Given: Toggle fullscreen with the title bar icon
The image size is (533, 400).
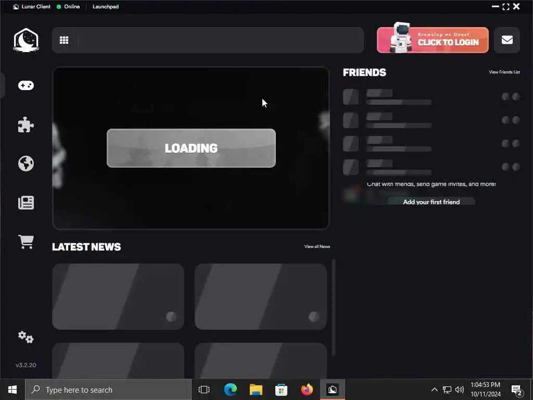Looking at the screenshot, I should 506,6.
